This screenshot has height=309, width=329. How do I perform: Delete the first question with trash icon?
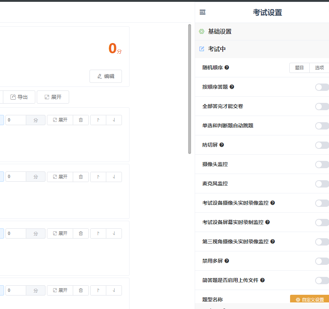pos(81,120)
